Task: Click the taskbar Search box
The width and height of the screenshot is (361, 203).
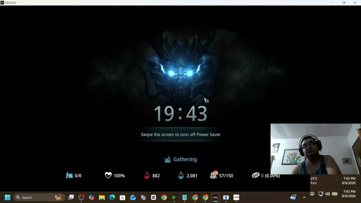Action: [39, 197]
